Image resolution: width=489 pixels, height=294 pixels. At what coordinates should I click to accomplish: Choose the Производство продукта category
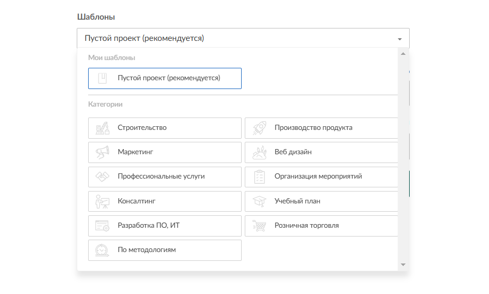(x=321, y=128)
